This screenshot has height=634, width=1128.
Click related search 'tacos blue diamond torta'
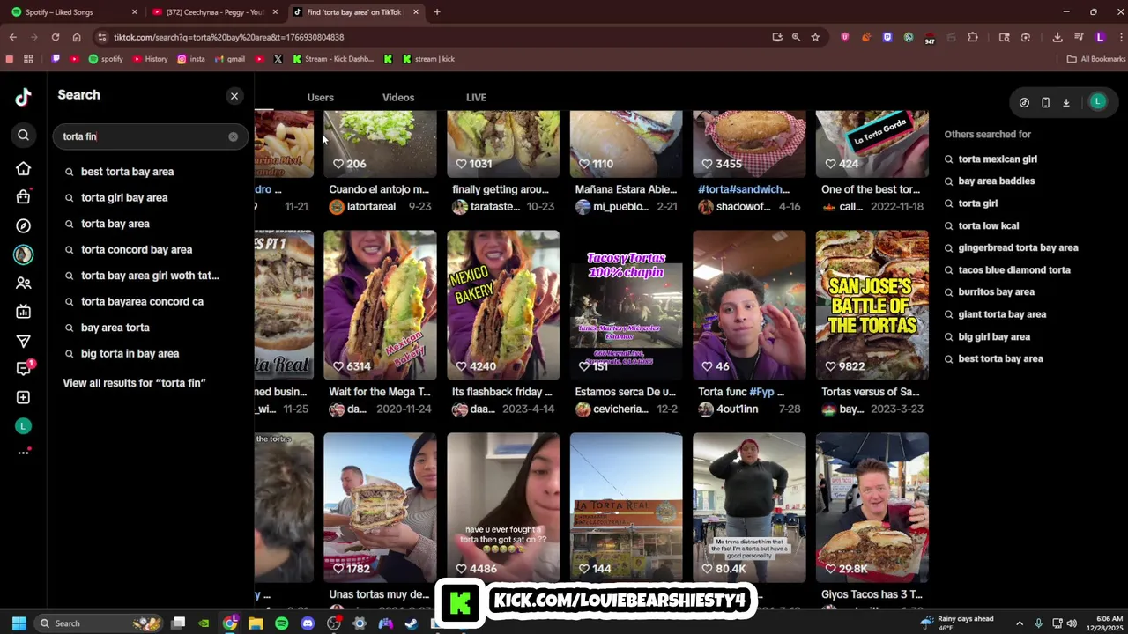click(x=1014, y=270)
